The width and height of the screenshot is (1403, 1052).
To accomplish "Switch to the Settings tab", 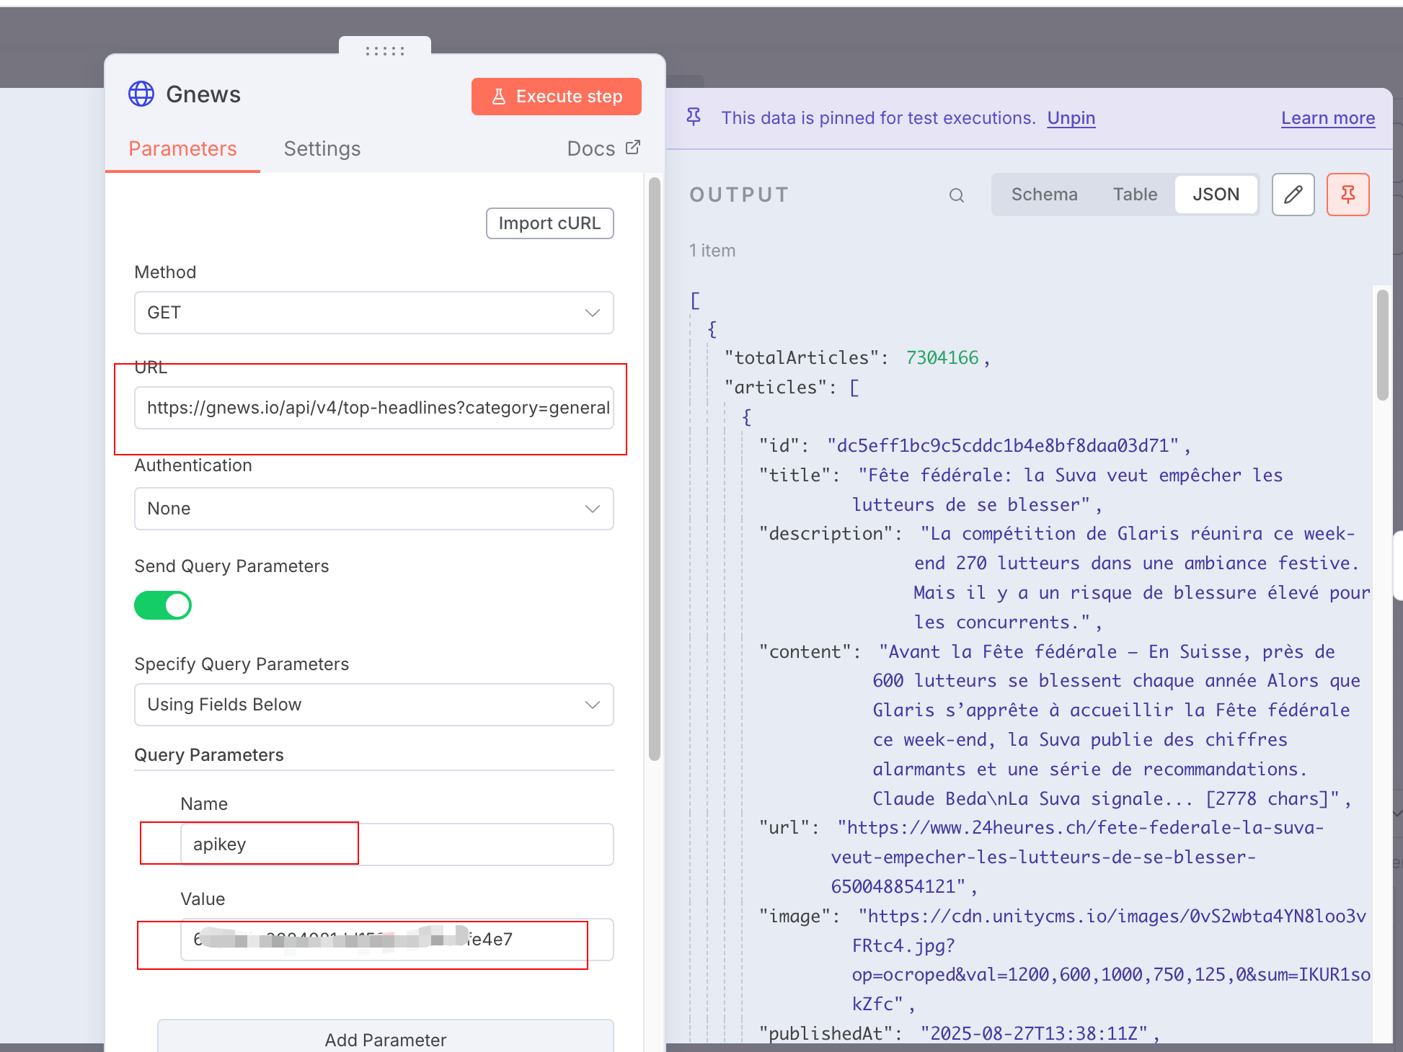I will coord(322,148).
